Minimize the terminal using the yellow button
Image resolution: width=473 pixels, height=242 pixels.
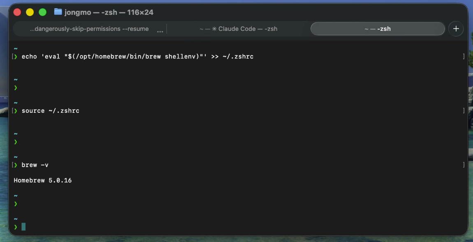click(x=30, y=12)
